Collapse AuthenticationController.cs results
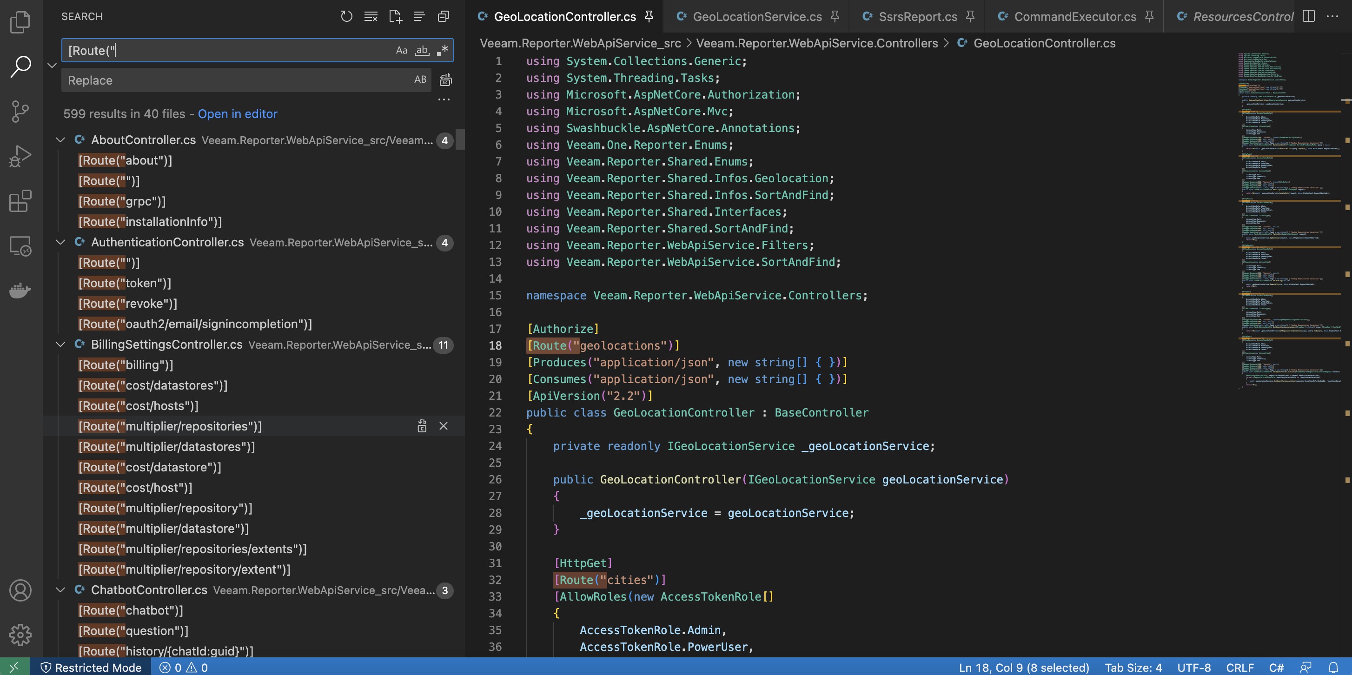Screen dimensions: 1352x675 point(61,243)
